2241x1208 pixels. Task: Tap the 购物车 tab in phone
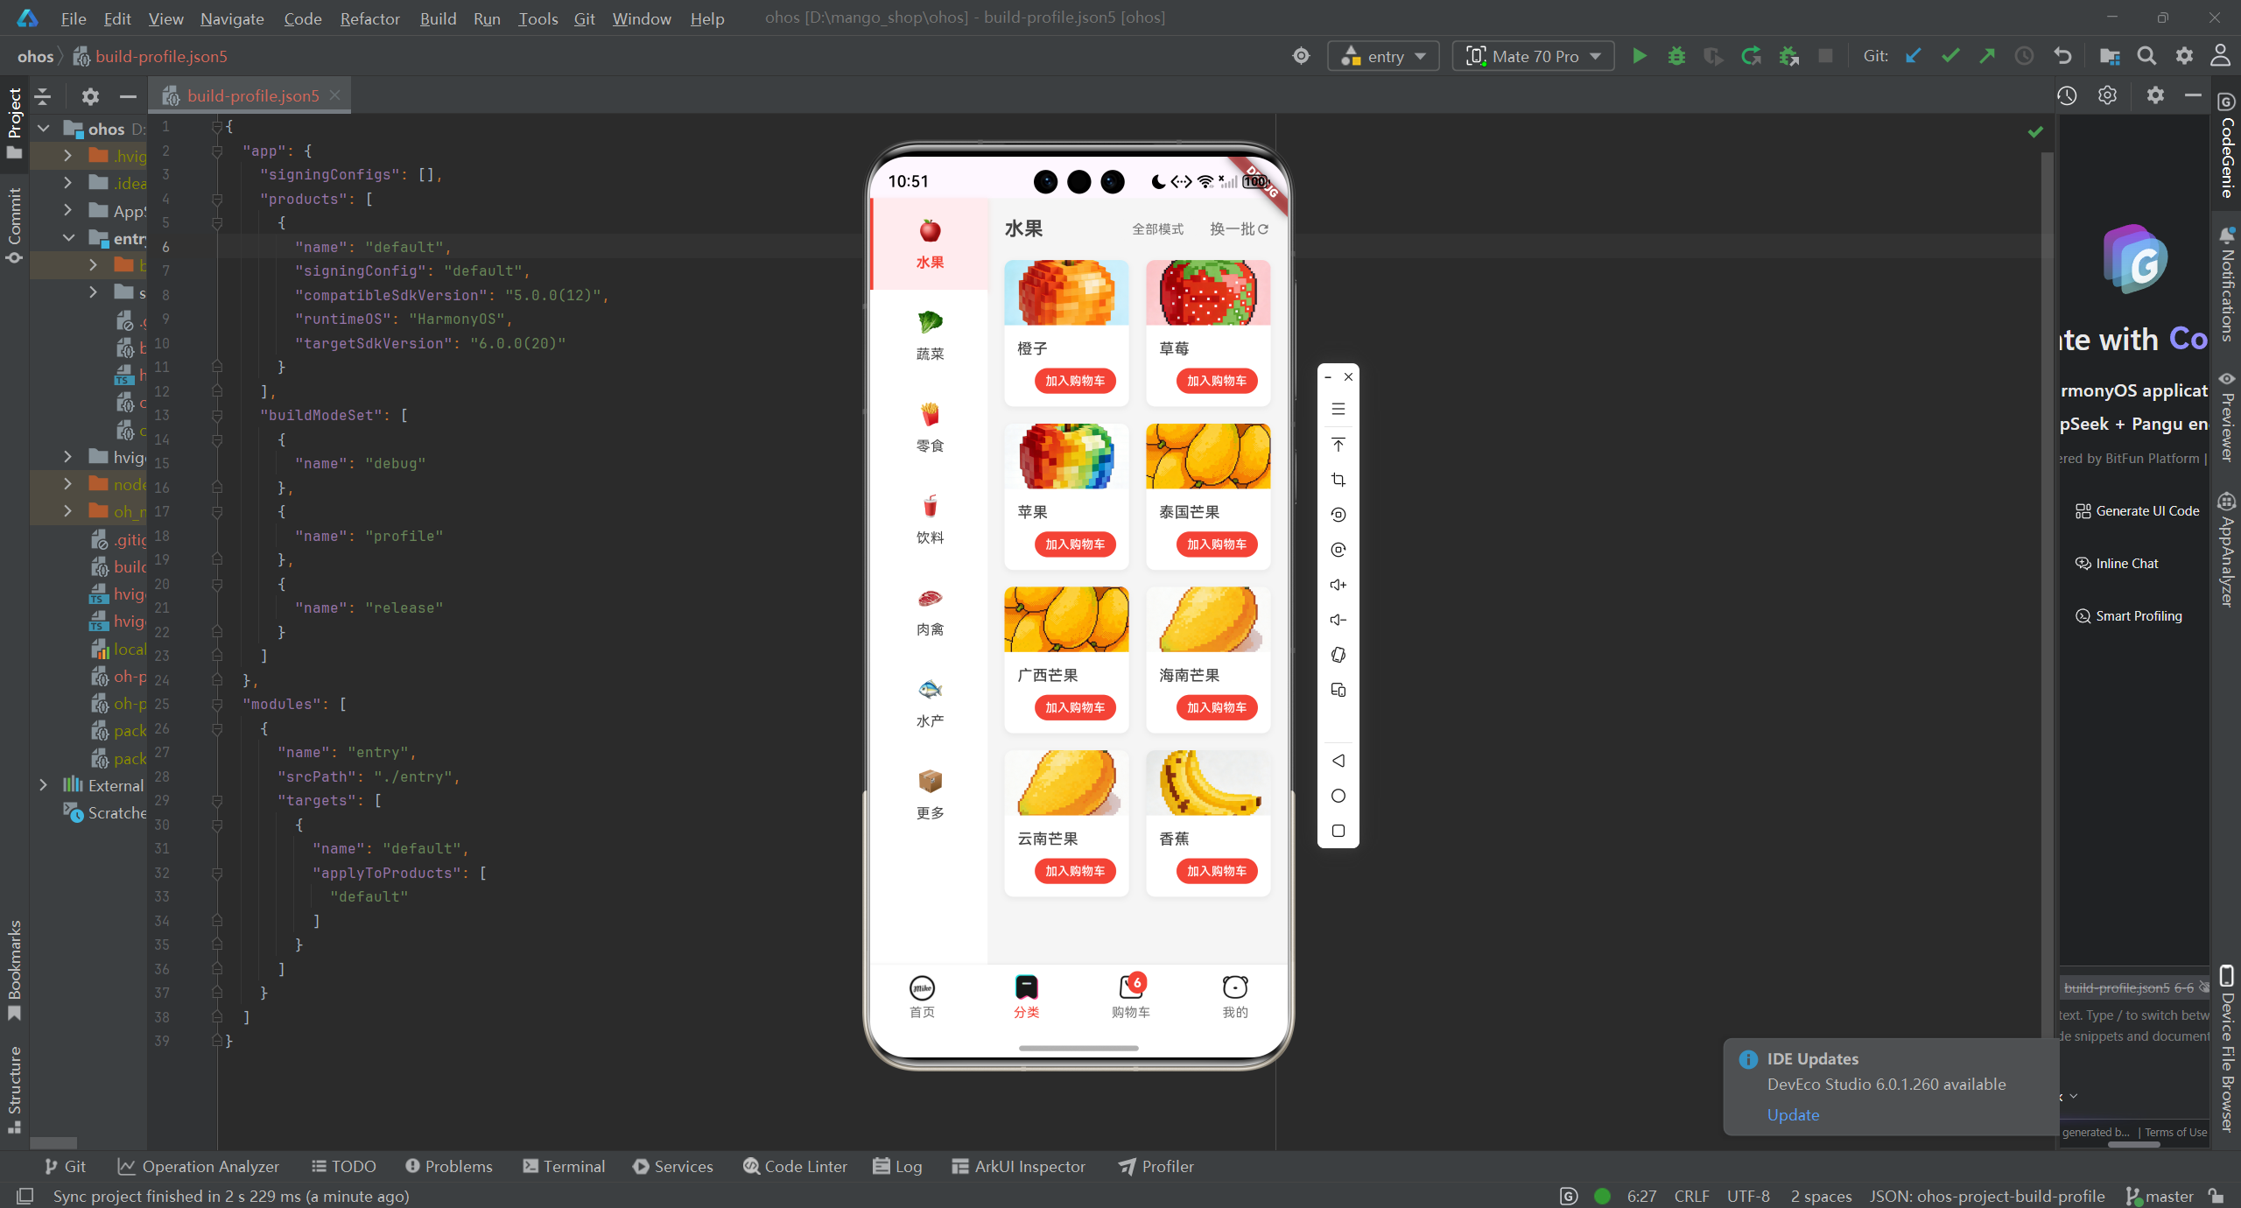[1130, 996]
